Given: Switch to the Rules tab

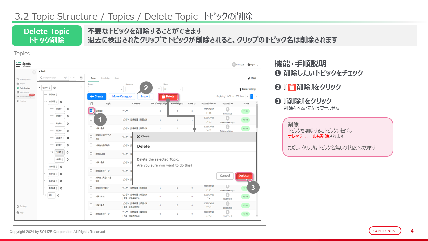Looking at the screenshot, I should point(117,78).
